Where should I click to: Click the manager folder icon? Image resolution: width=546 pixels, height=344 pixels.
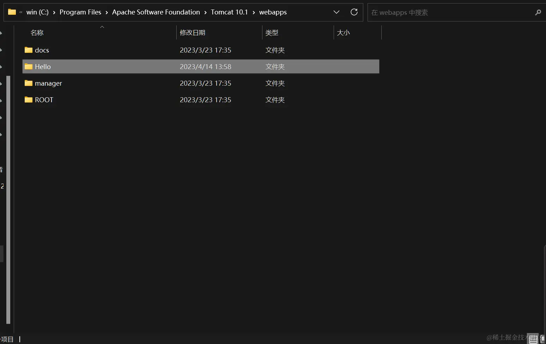pyautogui.click(x=29, y=83)
